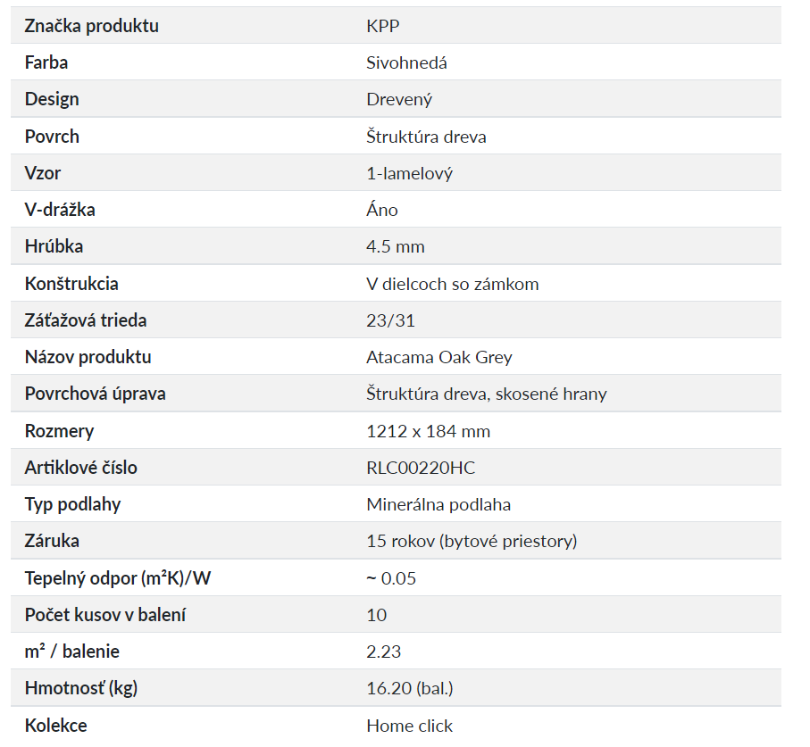This screenshot has width=810, height=747.
Task: Click the Štruktúra dreva surface value
Action: [426, 137]
